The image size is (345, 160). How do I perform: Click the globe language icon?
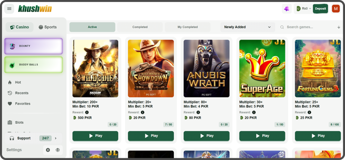(58, 150)
